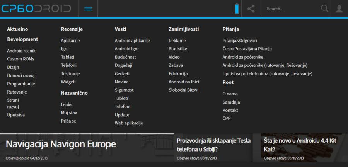348x167 pixels.
Task: Open the Root menu heading
Action: click(228, 82)
